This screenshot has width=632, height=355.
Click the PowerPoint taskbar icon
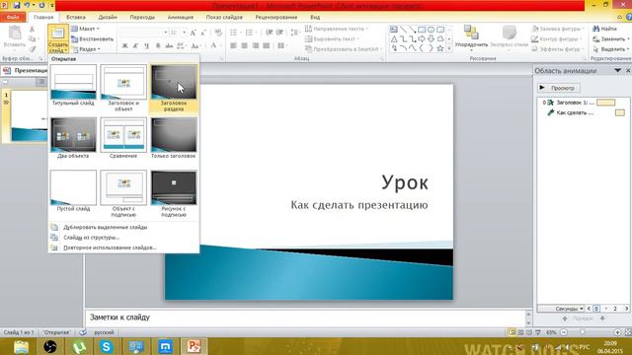(x=194, y=346)
